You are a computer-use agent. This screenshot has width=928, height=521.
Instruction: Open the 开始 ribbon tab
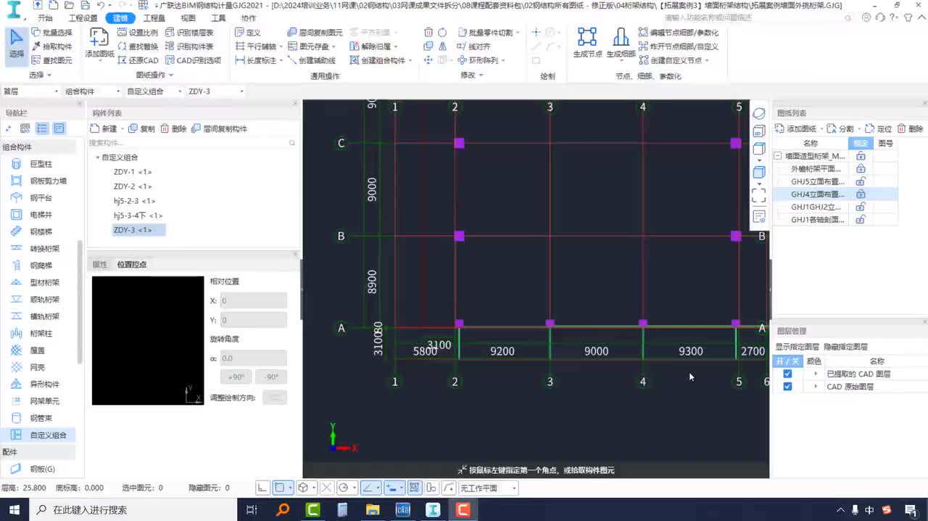pyautogui.click(x=45, y=18)
